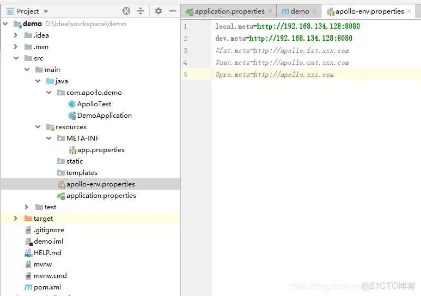Click the Project tool window icon

point(10,11)
